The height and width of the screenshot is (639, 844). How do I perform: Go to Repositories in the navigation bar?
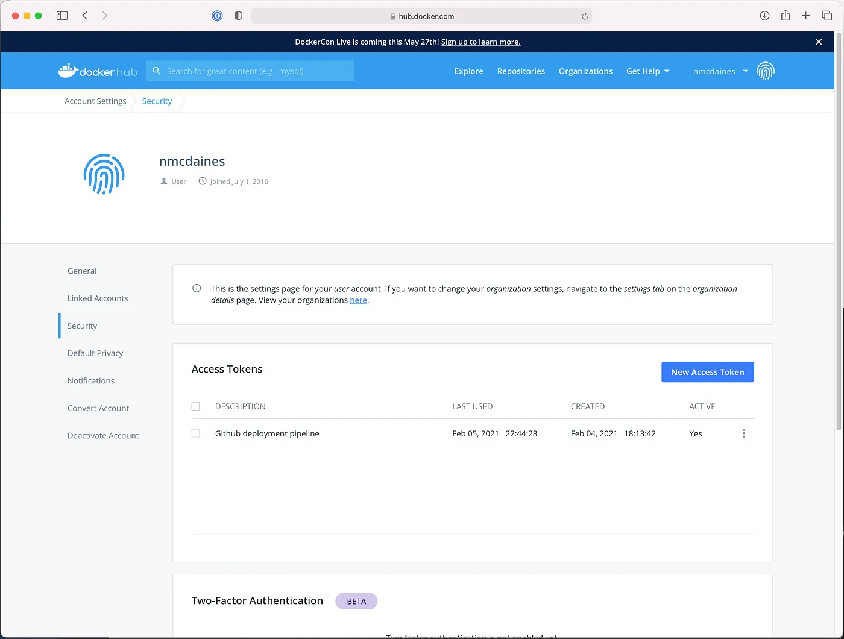tap(521, 71)
